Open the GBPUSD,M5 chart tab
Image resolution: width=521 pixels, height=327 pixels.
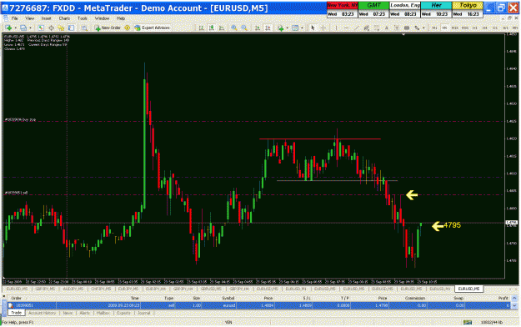212,289
